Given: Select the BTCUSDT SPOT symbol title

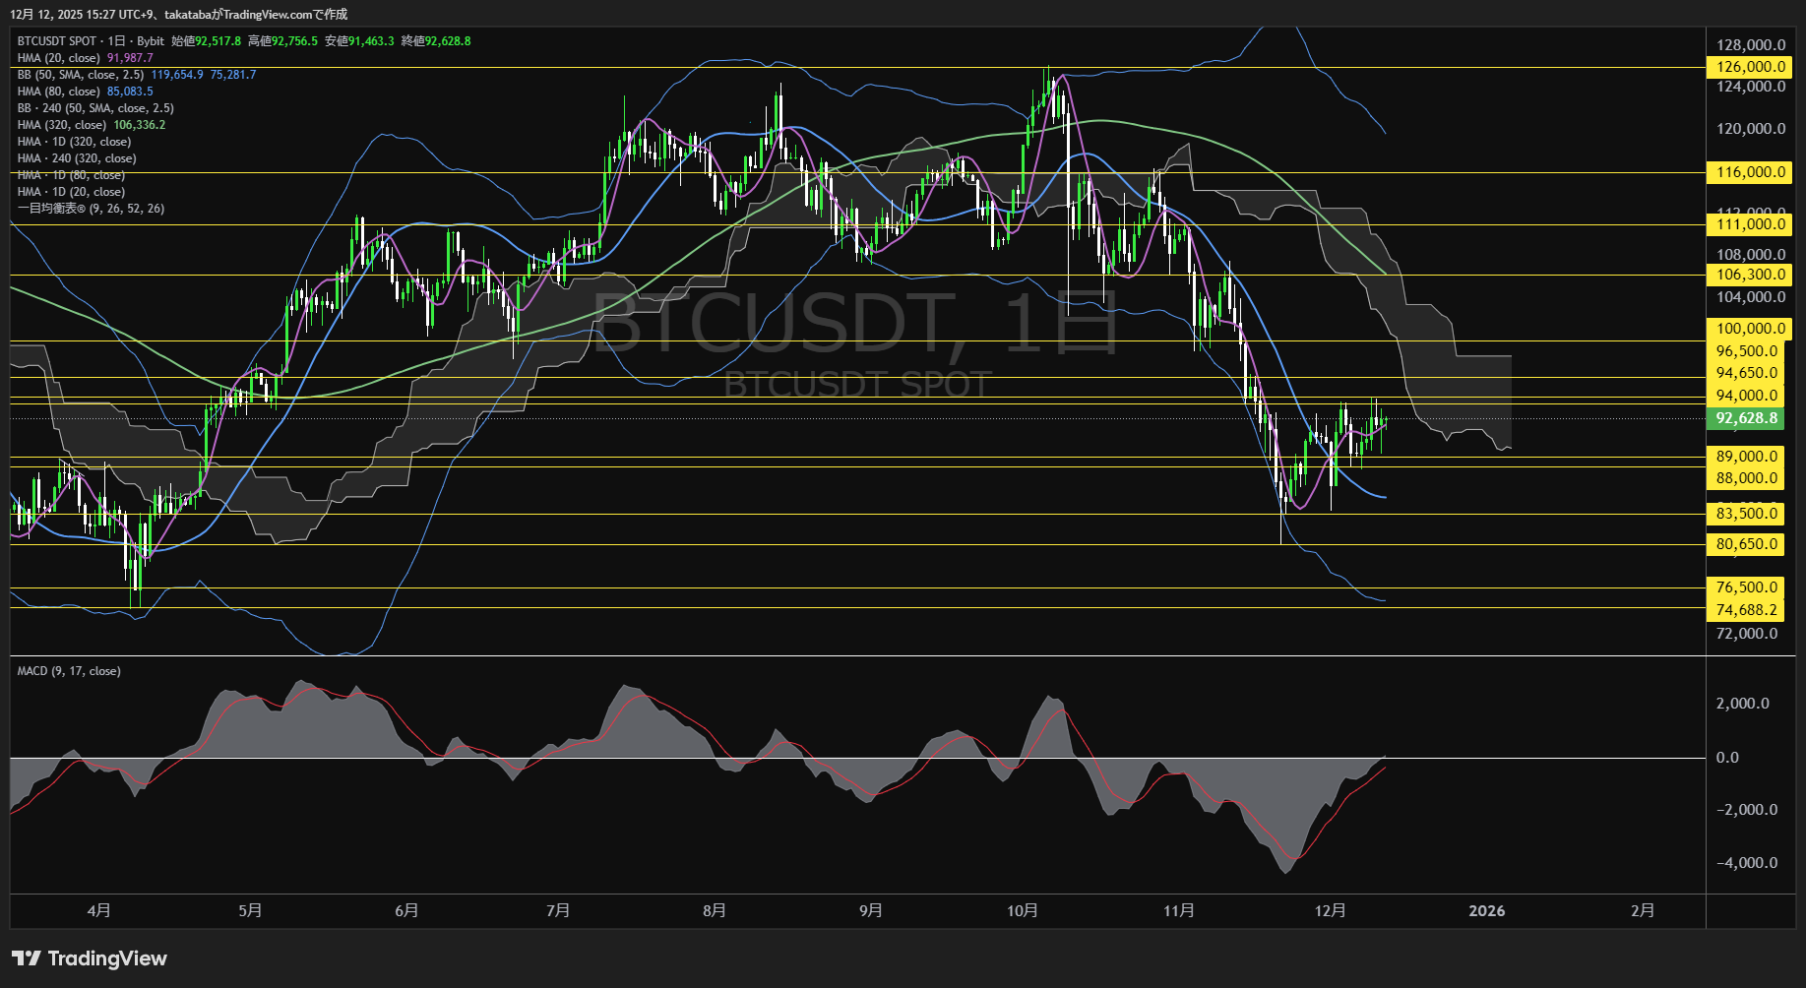Looking at the screenshot, I should coord(57,41).
